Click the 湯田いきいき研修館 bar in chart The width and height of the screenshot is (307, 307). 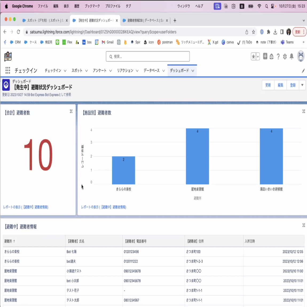(x=271, y=156)
